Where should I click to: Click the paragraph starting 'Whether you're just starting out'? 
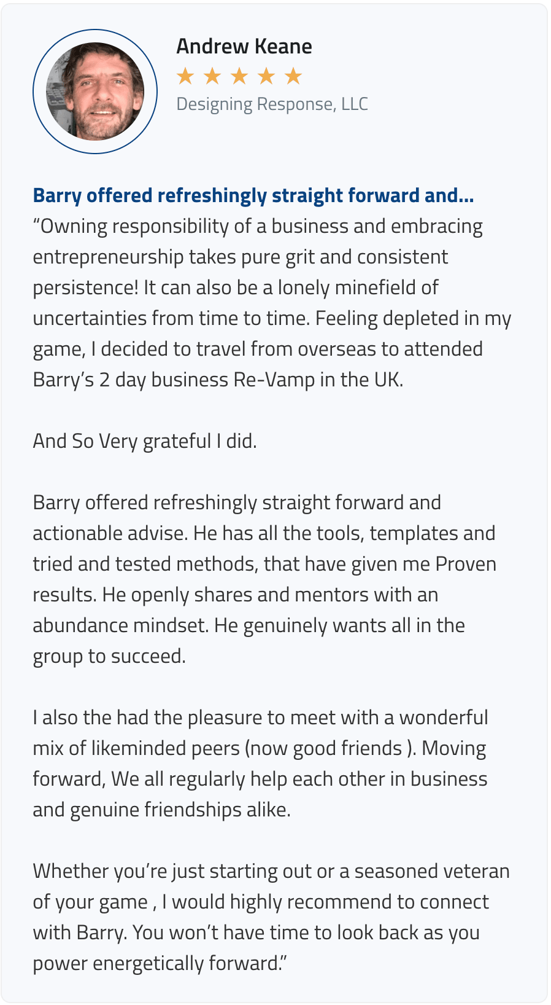point(271,917)
